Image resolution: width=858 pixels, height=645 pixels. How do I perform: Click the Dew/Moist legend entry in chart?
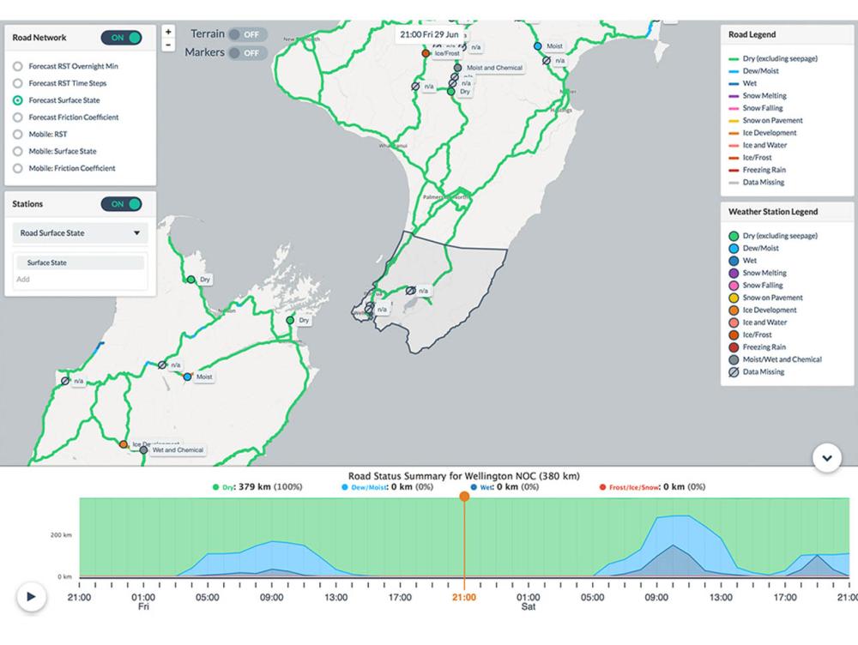tap(359, 487)
